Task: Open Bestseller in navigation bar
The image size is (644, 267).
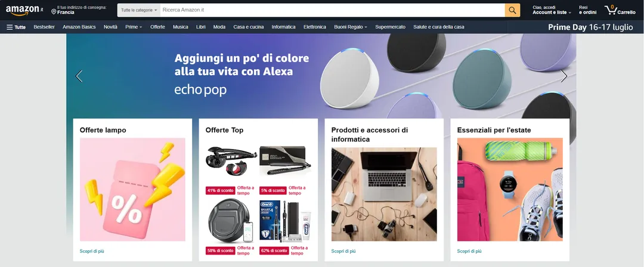Action: coord(44,27)
